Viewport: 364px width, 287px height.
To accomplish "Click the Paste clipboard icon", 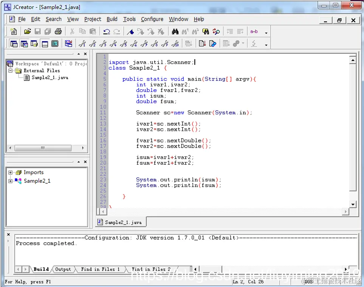I will [x=93, y=31].
